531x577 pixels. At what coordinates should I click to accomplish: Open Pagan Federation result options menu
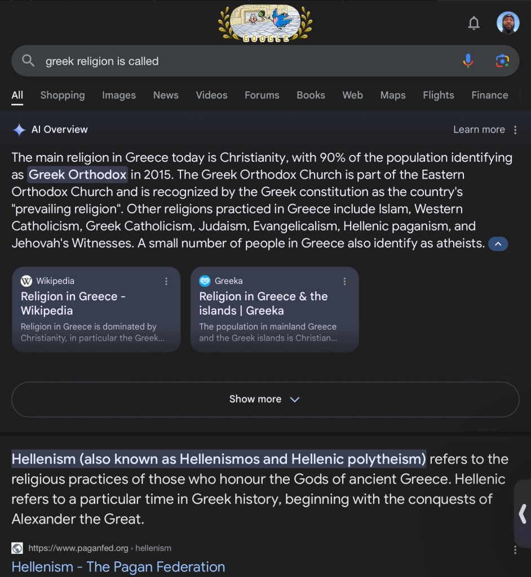click(x=515, y=549)
